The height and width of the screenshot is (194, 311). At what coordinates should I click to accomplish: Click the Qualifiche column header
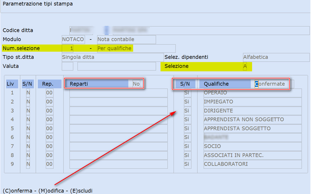(x=225, y=84)
